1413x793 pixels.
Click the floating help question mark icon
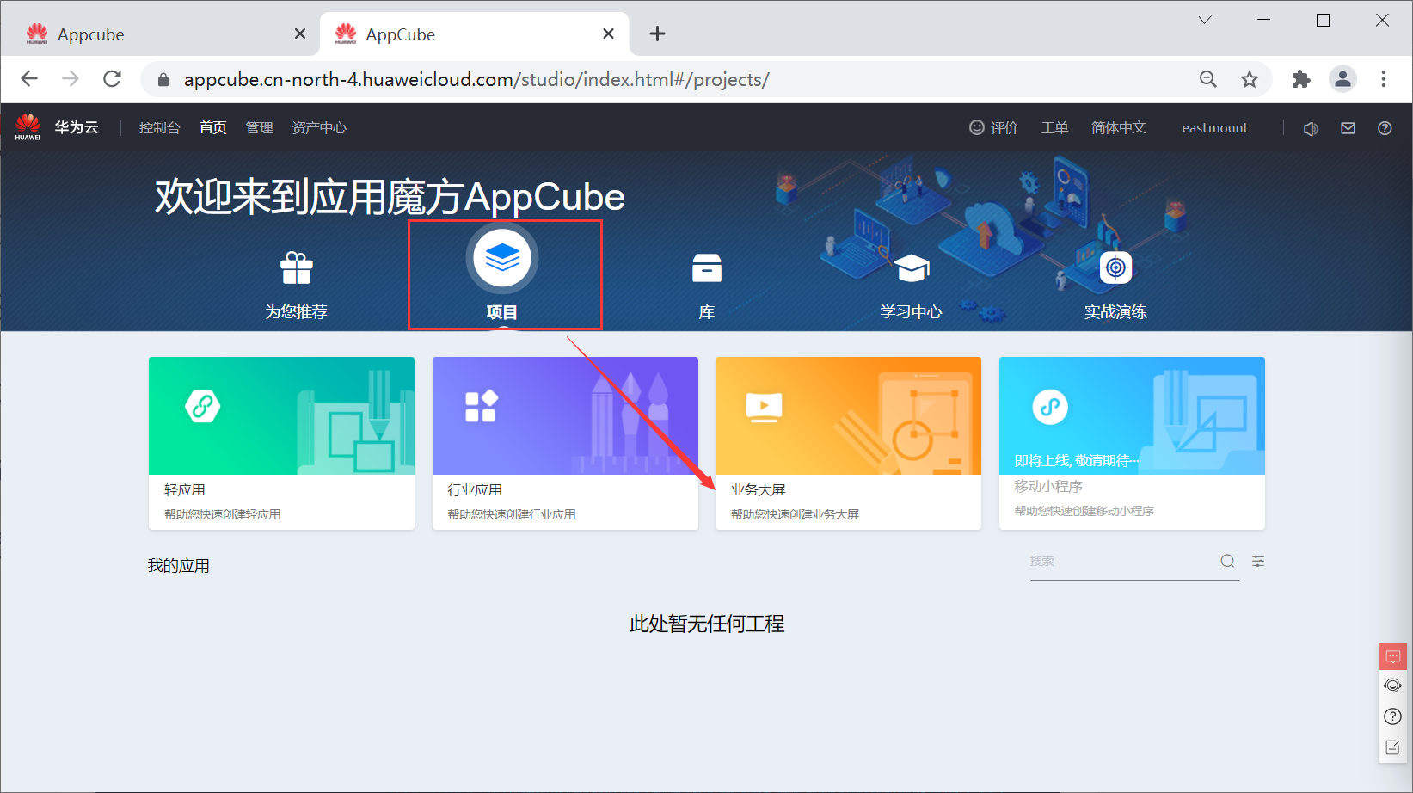point(1393,716)
